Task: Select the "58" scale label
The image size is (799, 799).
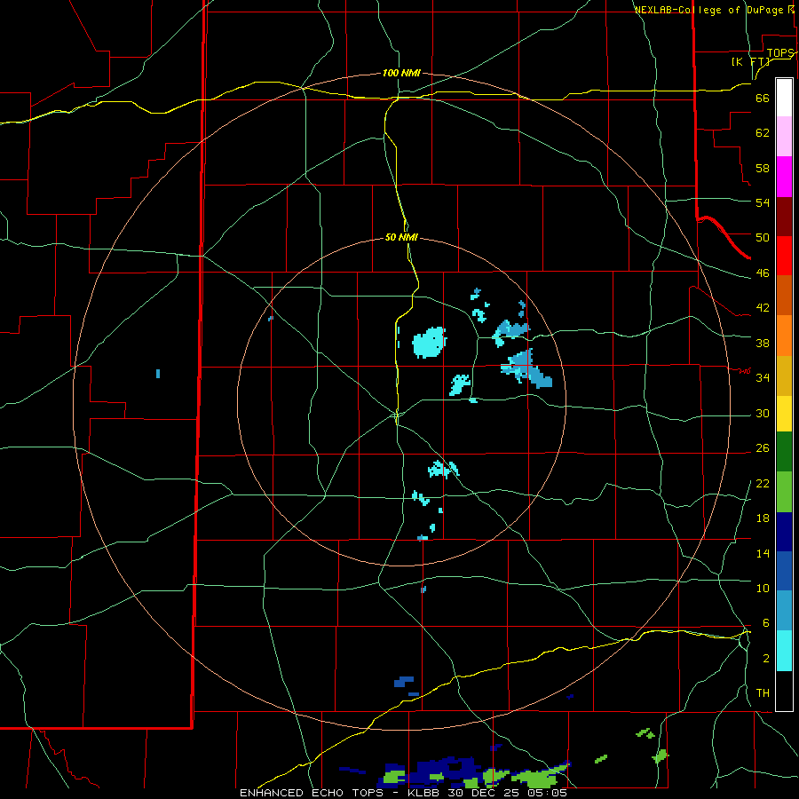Action: [x=763, y=168]
